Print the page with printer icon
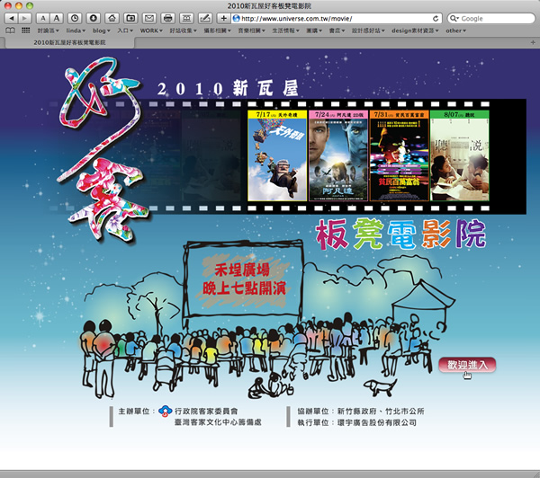Image resolution: width=540 pixels, height=478 pixels. pos(167,18)
